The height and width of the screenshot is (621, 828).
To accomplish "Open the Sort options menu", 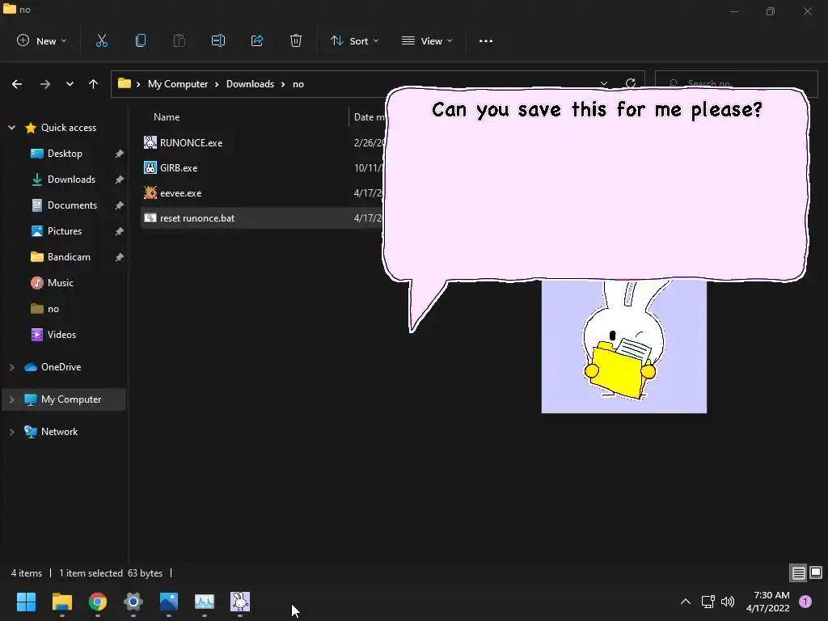I will [354, 40].
